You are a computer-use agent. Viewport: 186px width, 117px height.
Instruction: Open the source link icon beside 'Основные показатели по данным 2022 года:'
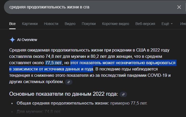(123, 94)
